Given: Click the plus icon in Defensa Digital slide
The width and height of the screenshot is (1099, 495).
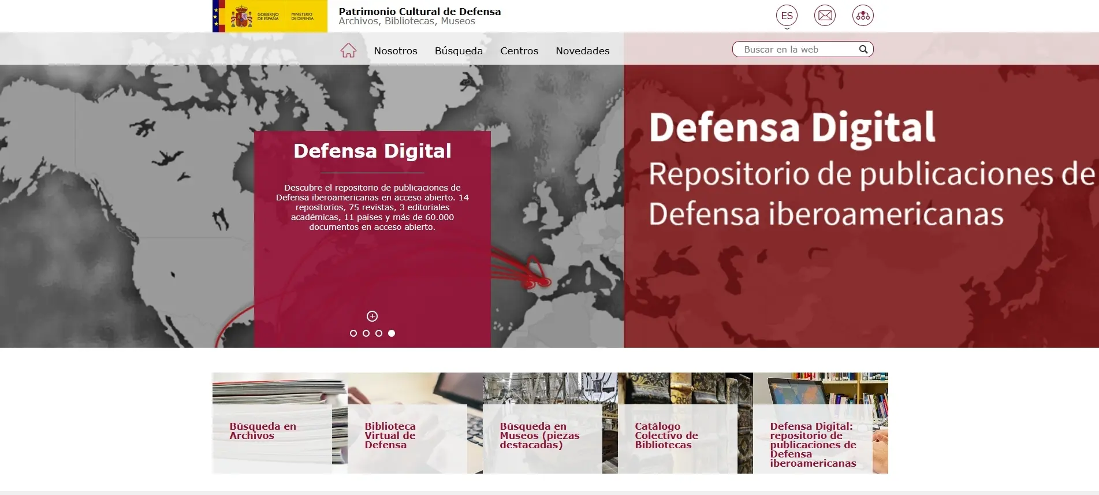Looking at the screenshot, I should (372, 316).
